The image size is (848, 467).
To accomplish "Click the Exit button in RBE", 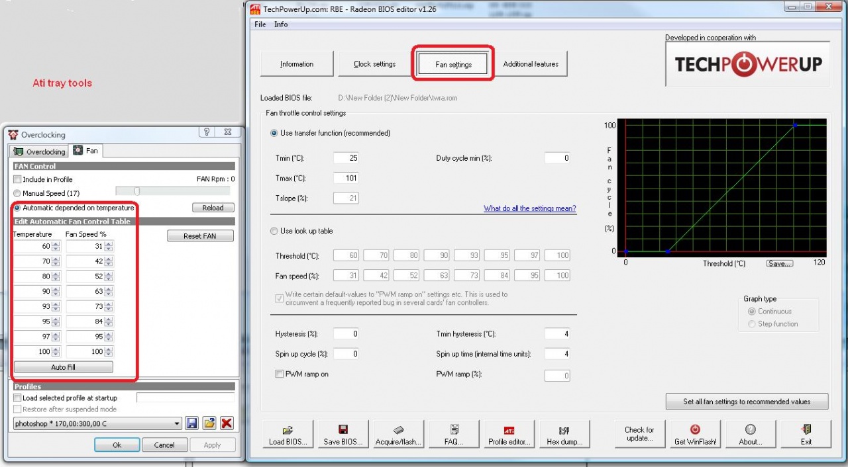I will point(806,434).
